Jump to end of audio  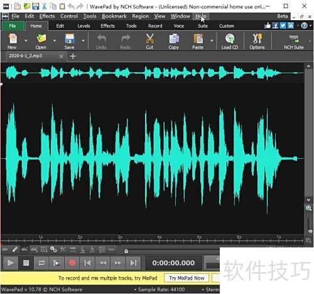click(x=133, y=263)
